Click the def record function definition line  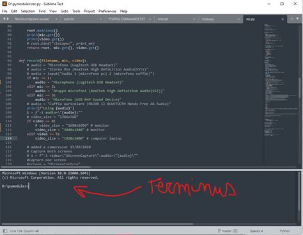(52, 61)
